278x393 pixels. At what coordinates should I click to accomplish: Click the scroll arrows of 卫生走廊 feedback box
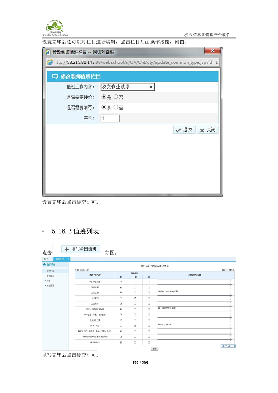tap(231, 293)
